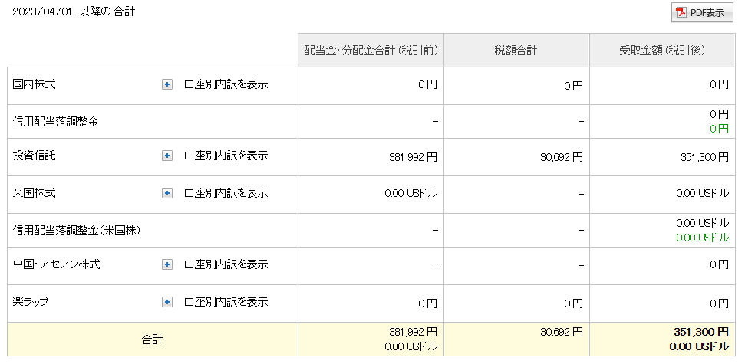Open 口座別内訳を表示 in the 楽ラップ row
The width and height of the screenshot is (745, 364).
226,302
